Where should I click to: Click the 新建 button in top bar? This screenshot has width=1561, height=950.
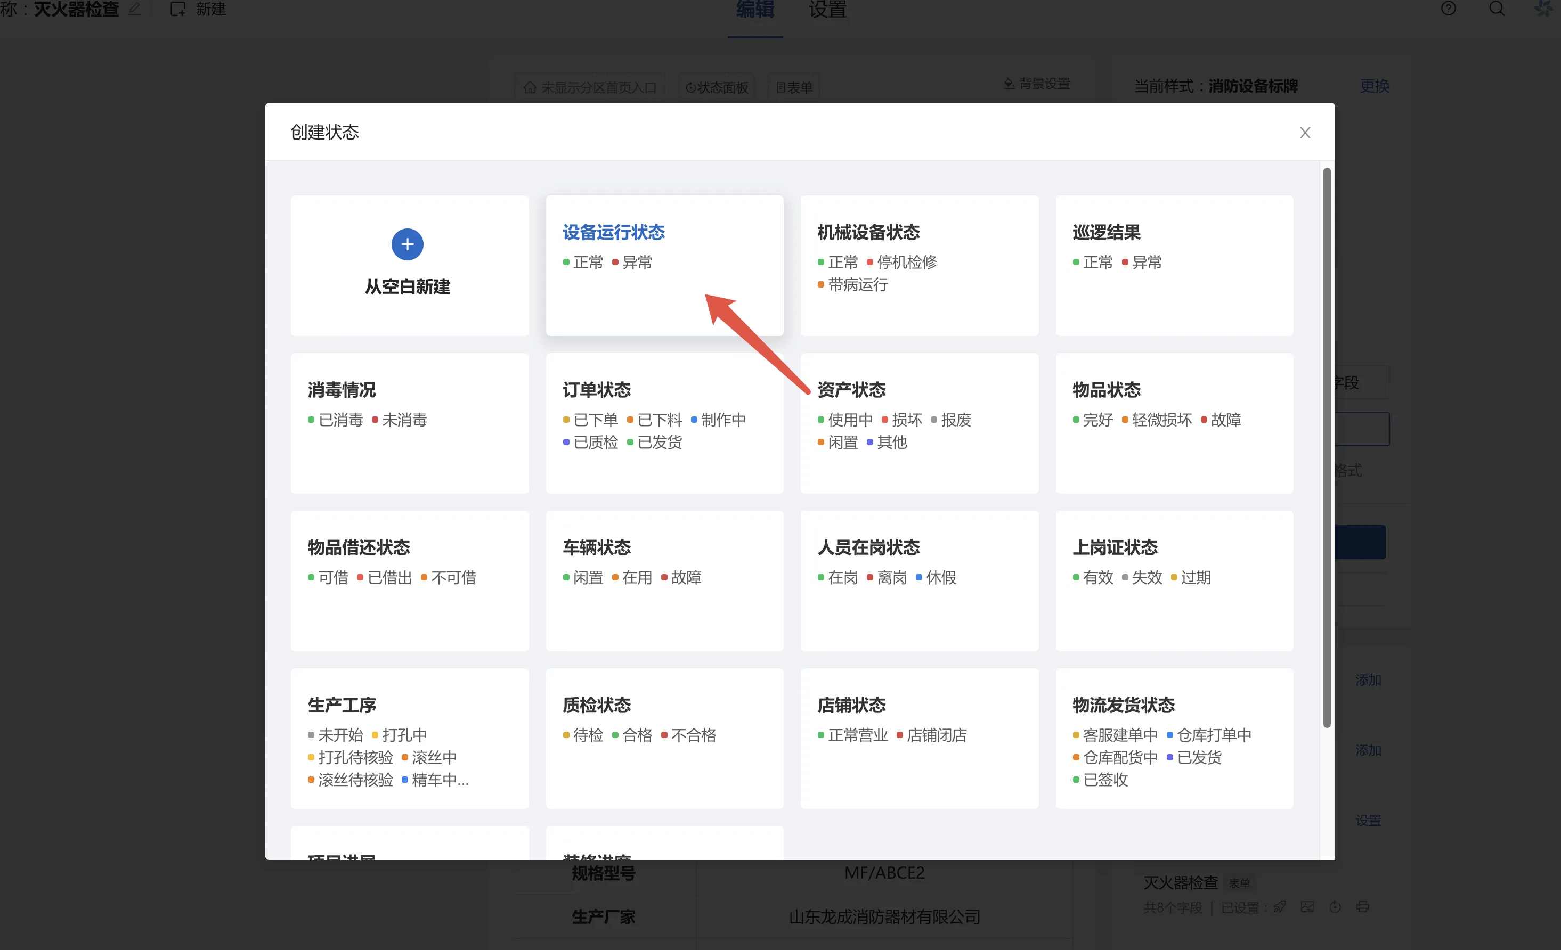[x=198, y=9]
